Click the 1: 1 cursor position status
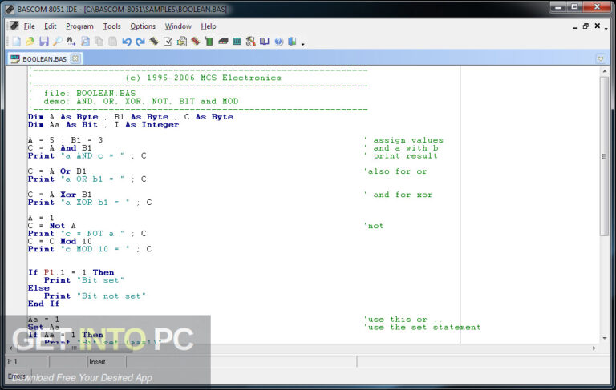The image size is (616, 390). click(12, 362)
